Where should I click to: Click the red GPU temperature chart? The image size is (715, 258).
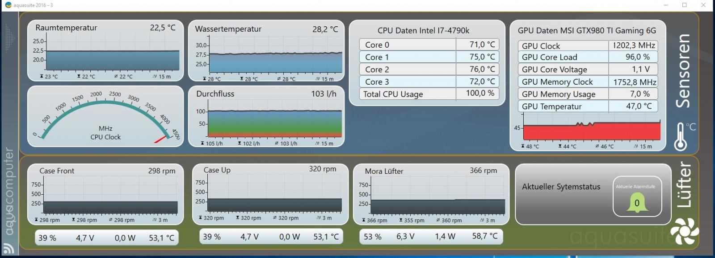click(592, 130)
